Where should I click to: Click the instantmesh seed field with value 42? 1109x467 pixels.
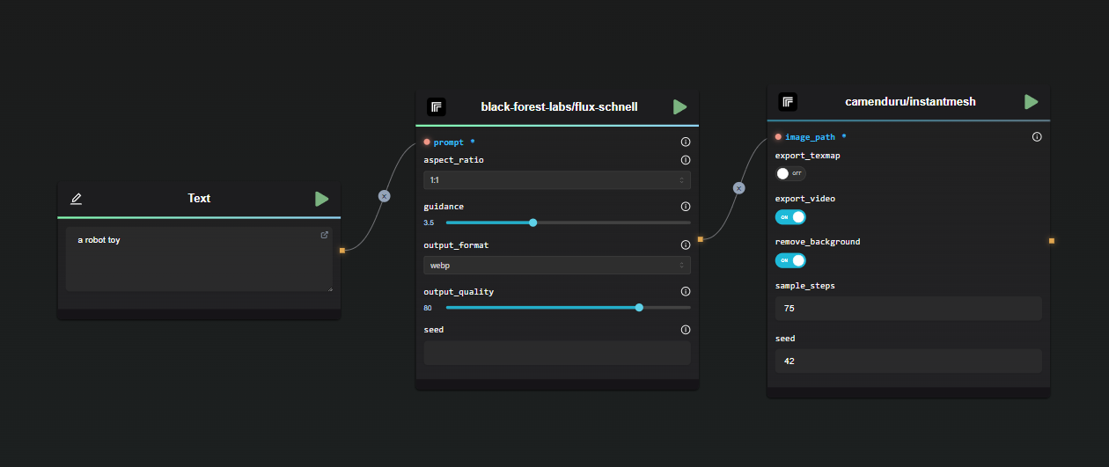[x=908, y=361]
